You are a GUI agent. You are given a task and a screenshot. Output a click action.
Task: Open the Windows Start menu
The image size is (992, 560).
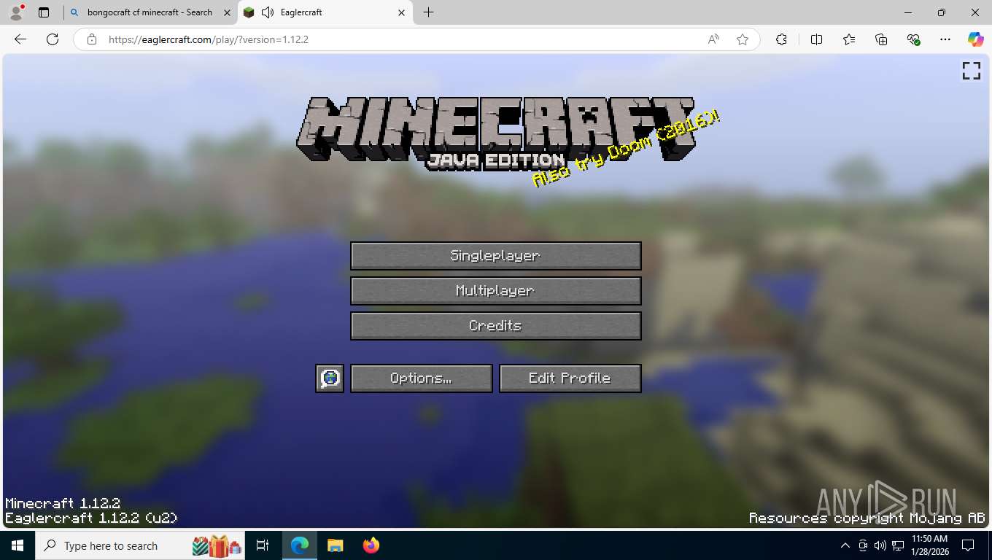point(18,545)
